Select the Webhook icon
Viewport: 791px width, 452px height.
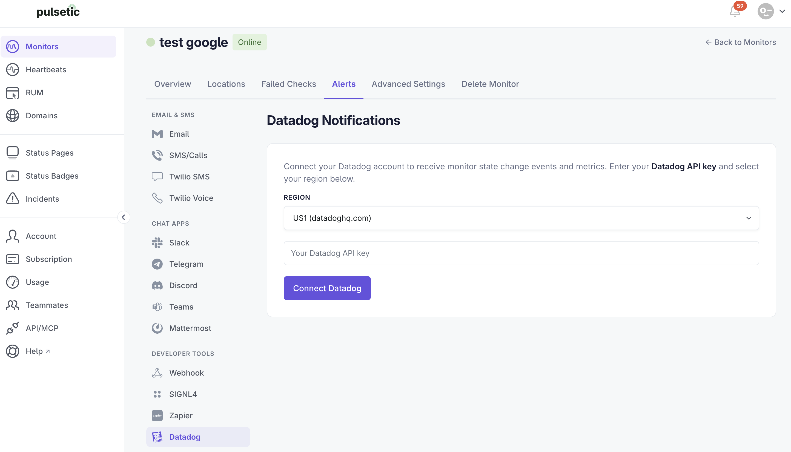(x=157, y=373)
